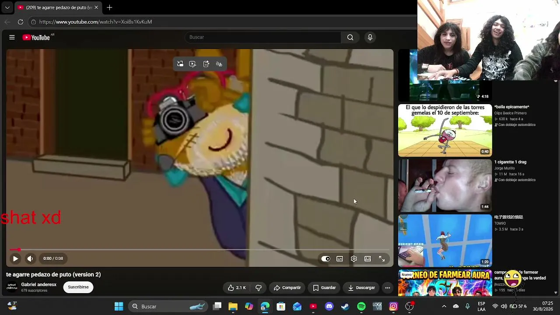Open the weather widget on the taskbar
Viewport: 560px width, 315px height.
12,305
